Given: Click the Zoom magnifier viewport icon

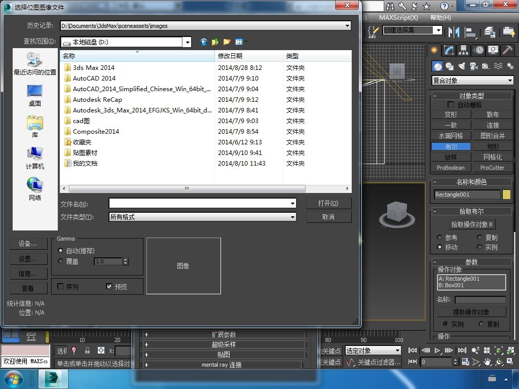Looking at the screenshot, I should click(475, 351).
